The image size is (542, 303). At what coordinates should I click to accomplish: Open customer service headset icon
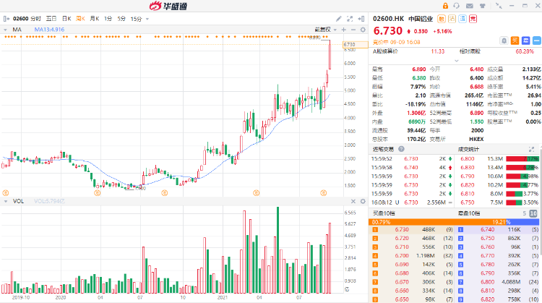pos(456,6)
